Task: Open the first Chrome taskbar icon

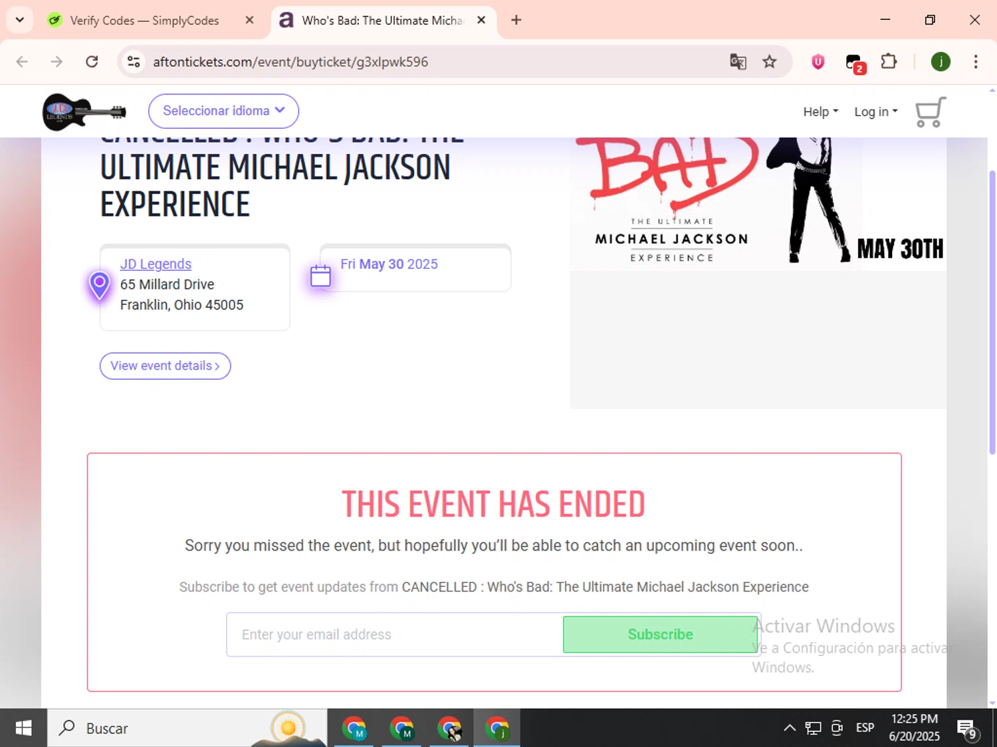Action: coord(354,728)
